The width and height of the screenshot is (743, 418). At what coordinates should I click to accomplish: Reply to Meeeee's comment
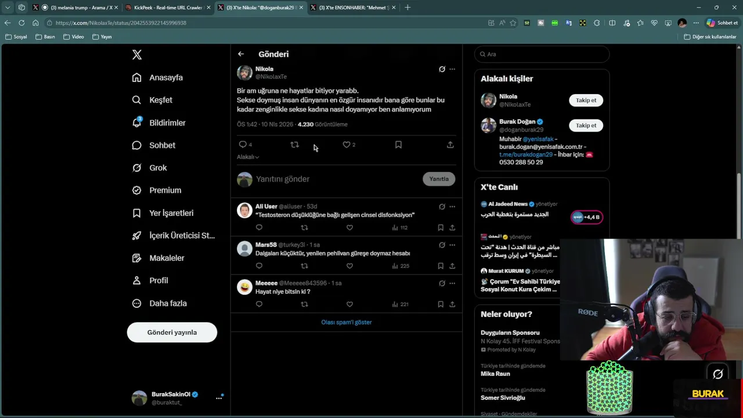tap(259, 304)
